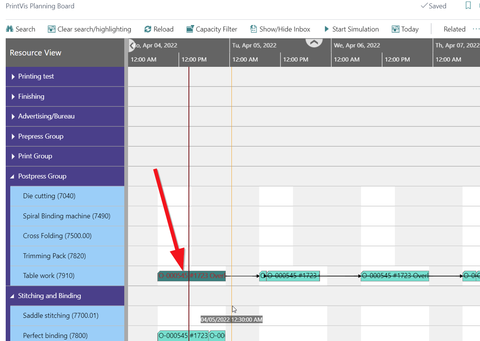Click the collapse header up-chevron button
480x341 pixels.
coord(314,43)
